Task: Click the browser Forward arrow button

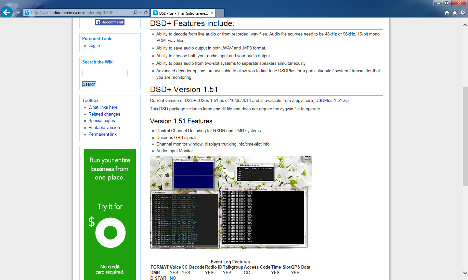Action: pos(18,12)
